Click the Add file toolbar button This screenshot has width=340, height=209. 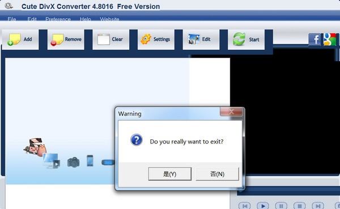point(20,40)
